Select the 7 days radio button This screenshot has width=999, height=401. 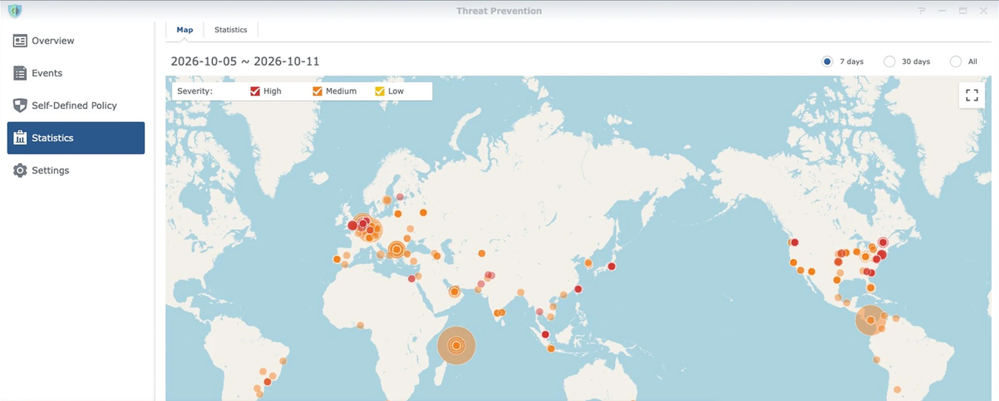click(827, 61)
